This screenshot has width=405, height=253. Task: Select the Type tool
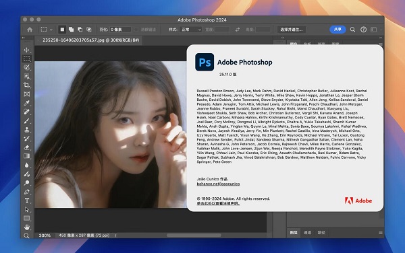26,201
